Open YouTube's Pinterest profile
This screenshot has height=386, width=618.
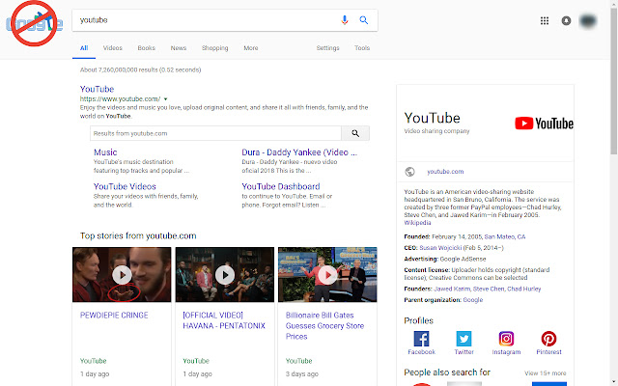(548, 339)
